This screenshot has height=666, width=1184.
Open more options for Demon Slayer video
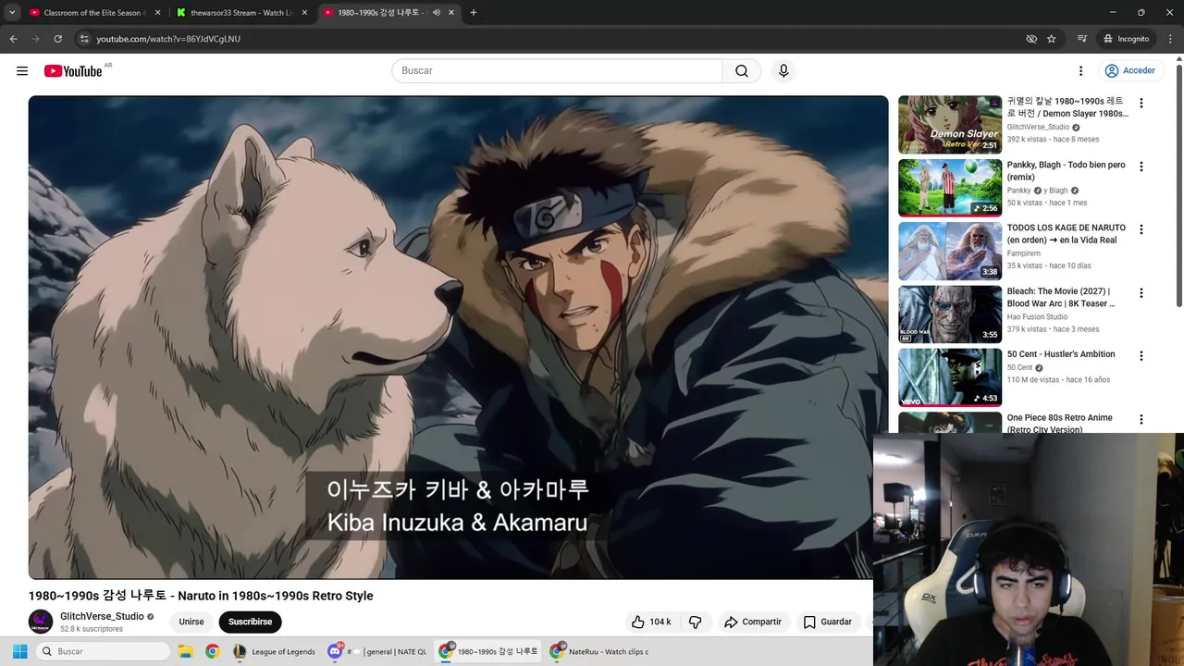1141,104
